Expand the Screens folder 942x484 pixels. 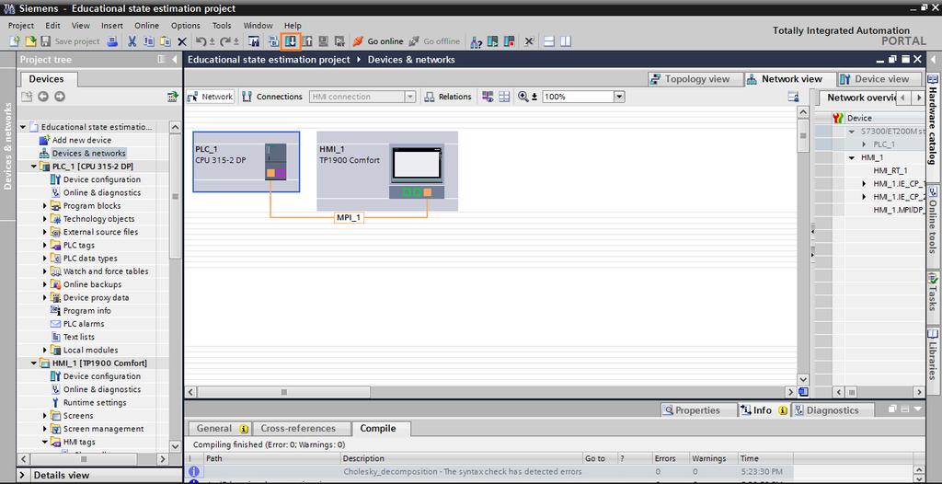44,416
